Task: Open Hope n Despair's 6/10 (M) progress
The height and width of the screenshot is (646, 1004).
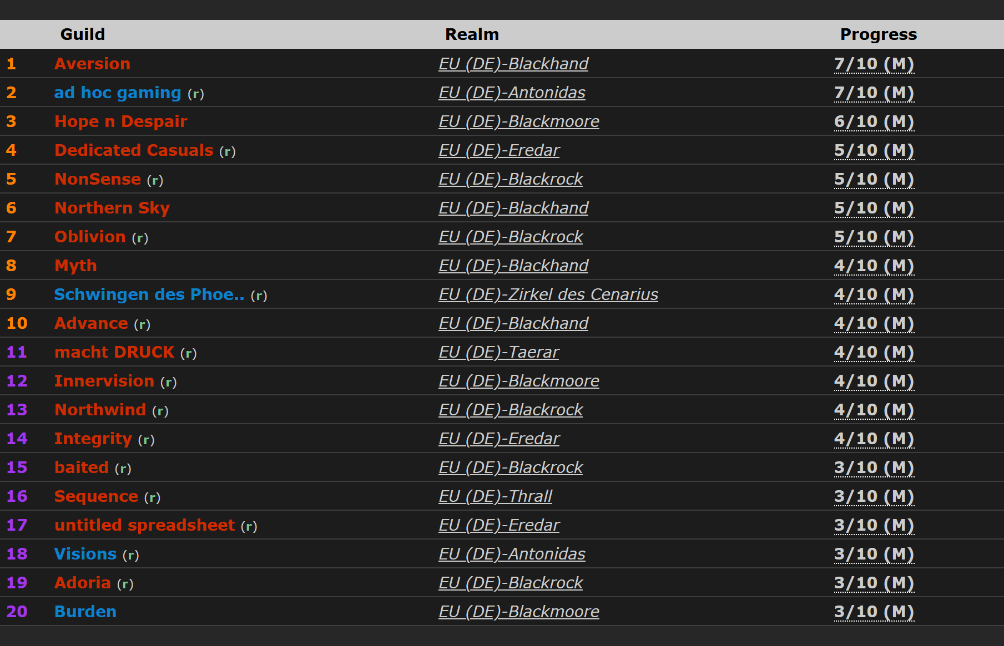Action: pos(874,121)
